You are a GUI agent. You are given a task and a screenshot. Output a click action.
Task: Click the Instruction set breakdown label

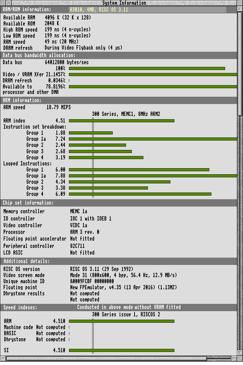35,127
